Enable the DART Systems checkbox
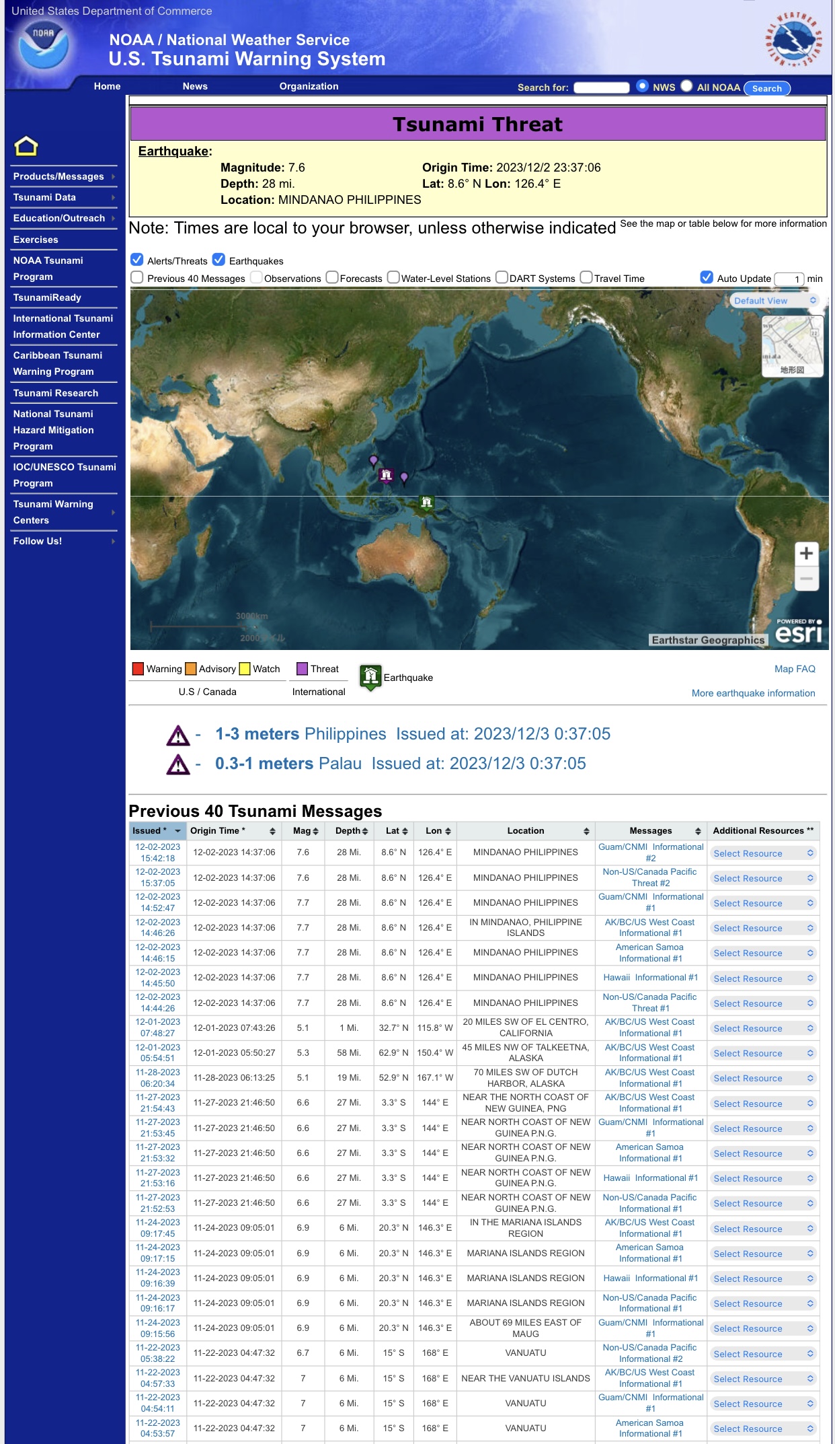The image size is (835, 1444). [502, 277]
